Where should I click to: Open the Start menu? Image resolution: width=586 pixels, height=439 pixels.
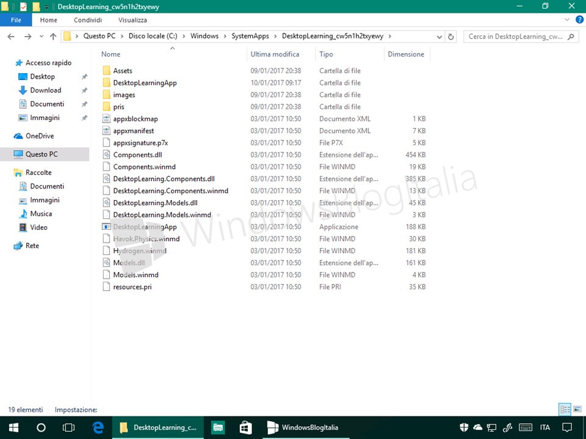tap(14, 427)
